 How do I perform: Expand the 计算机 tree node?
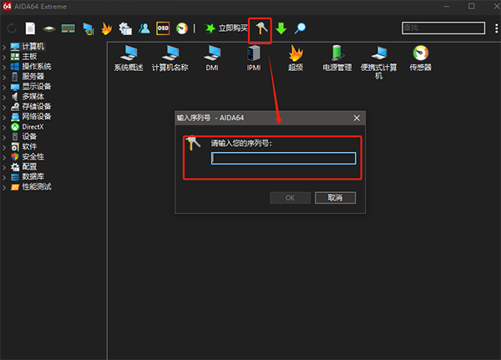(4, 48)
